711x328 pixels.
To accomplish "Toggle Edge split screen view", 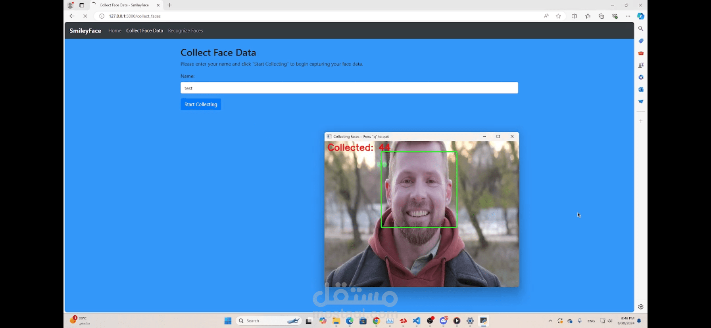I will pyautogui.click(x=575, y=16).
